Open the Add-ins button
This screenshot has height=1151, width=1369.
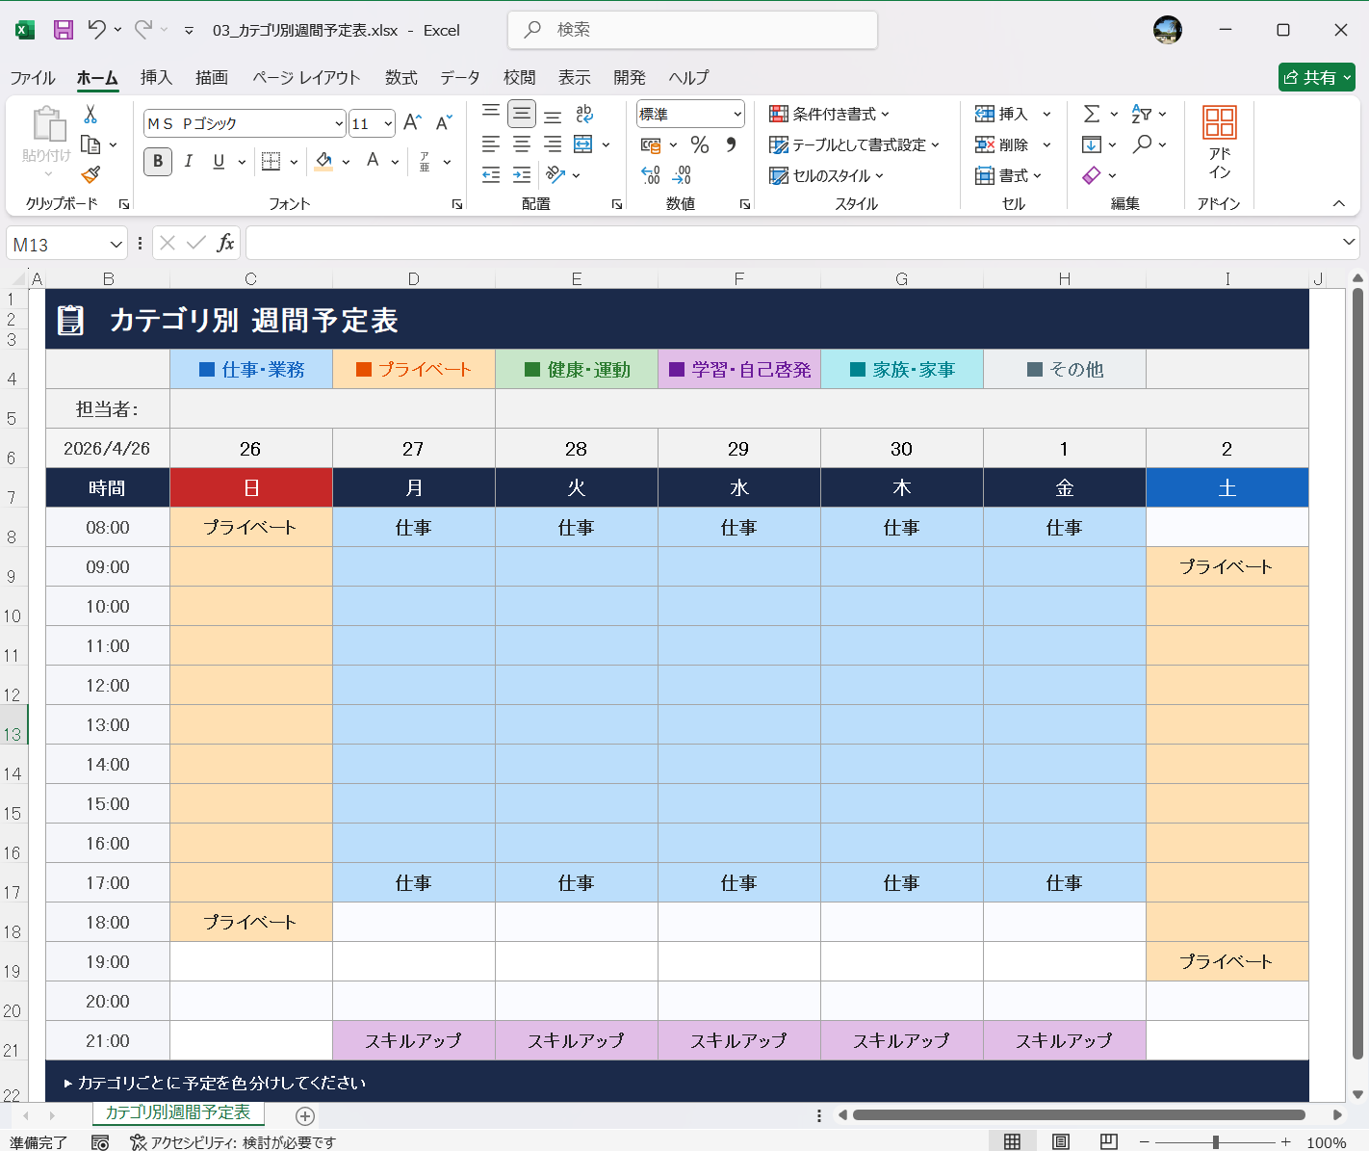(1220, 143)
